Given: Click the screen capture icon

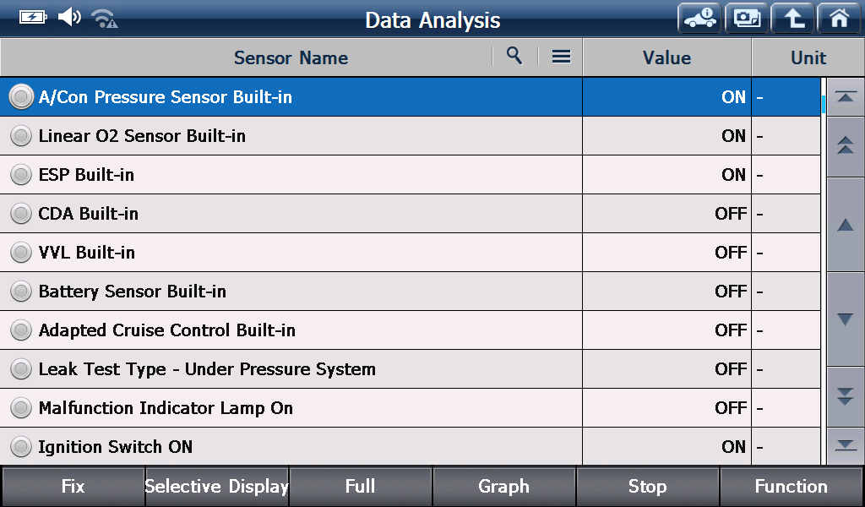Looking at the screenshot, I should [747, 19].
